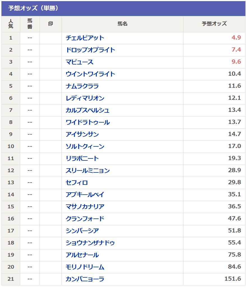246x288 pixels.
Task: Click the セフィロ link
Action: coord(77,183)
